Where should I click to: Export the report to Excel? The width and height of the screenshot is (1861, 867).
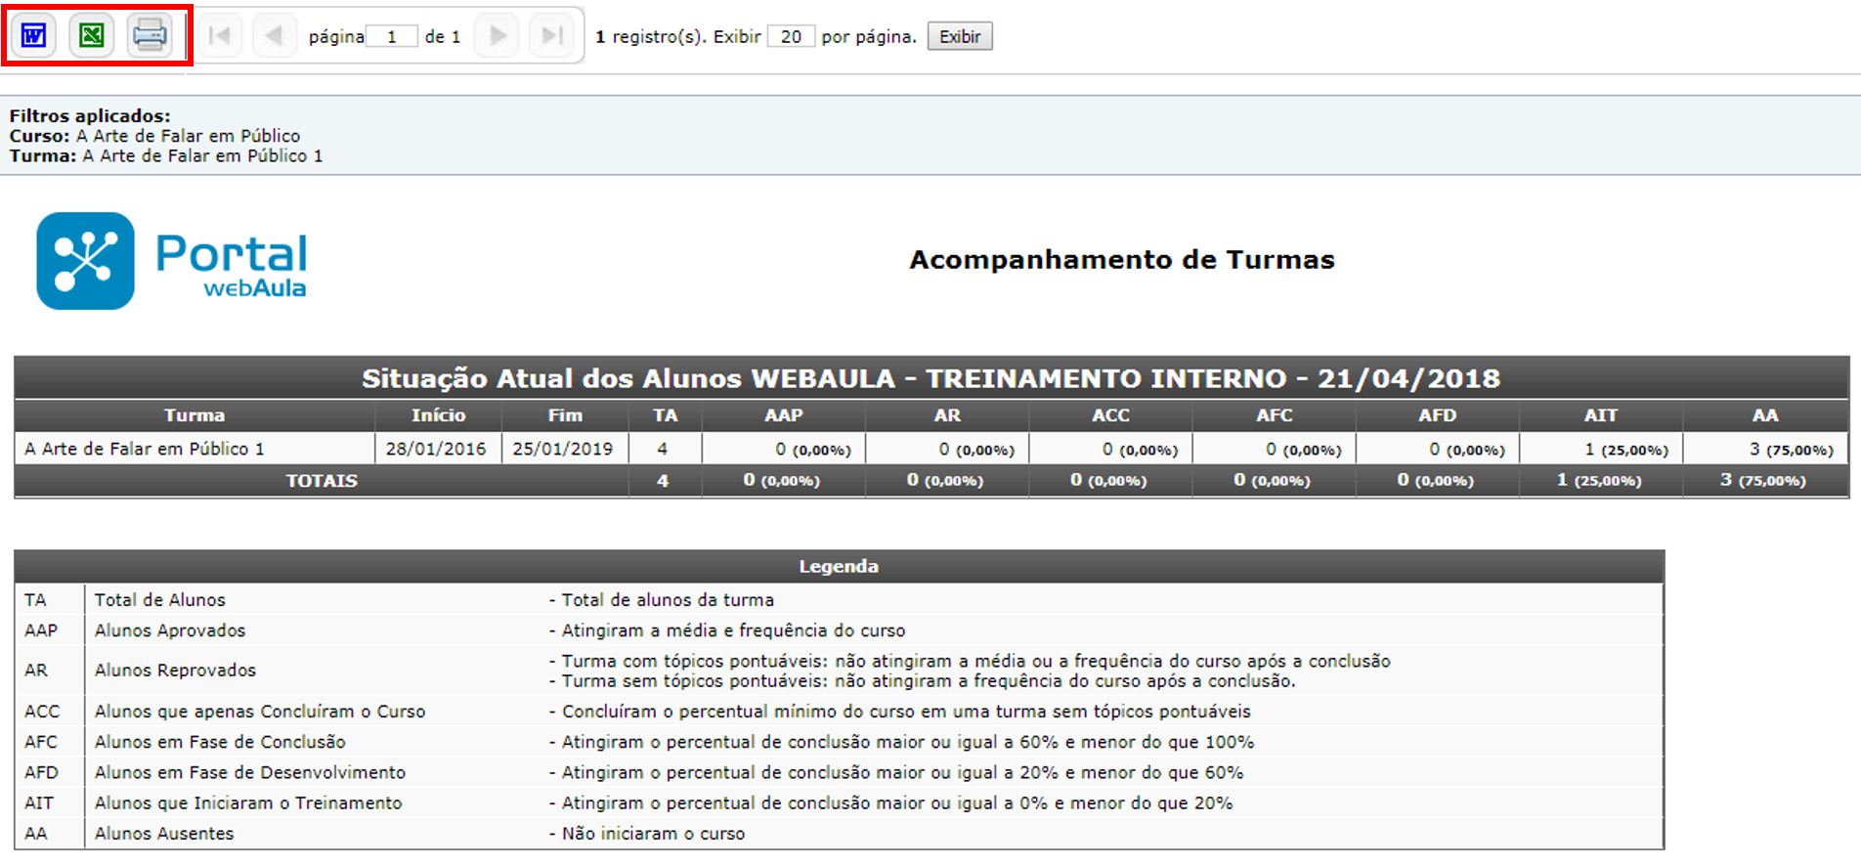tap(92, 36)
